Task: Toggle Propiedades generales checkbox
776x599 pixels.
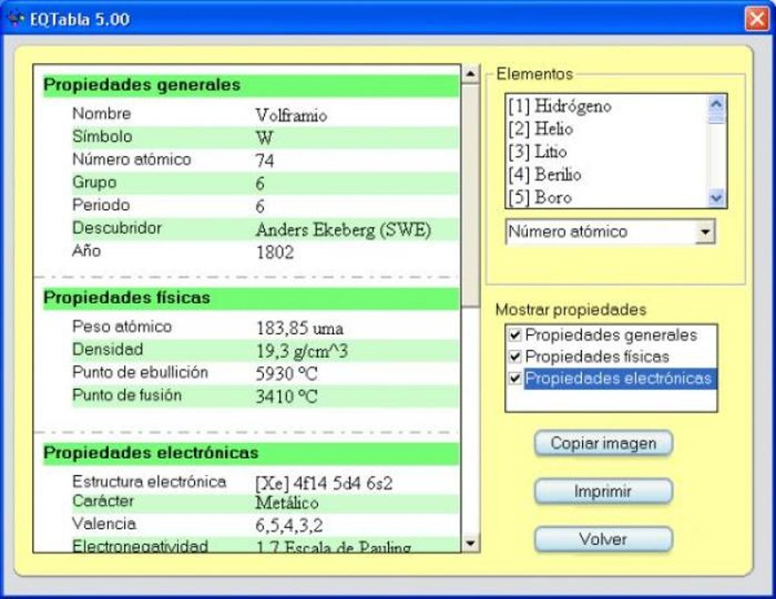Action: pyautogui.click(x=515, y=335)
